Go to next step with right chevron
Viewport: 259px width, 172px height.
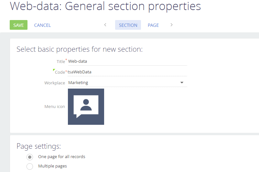tap(171, 25)
